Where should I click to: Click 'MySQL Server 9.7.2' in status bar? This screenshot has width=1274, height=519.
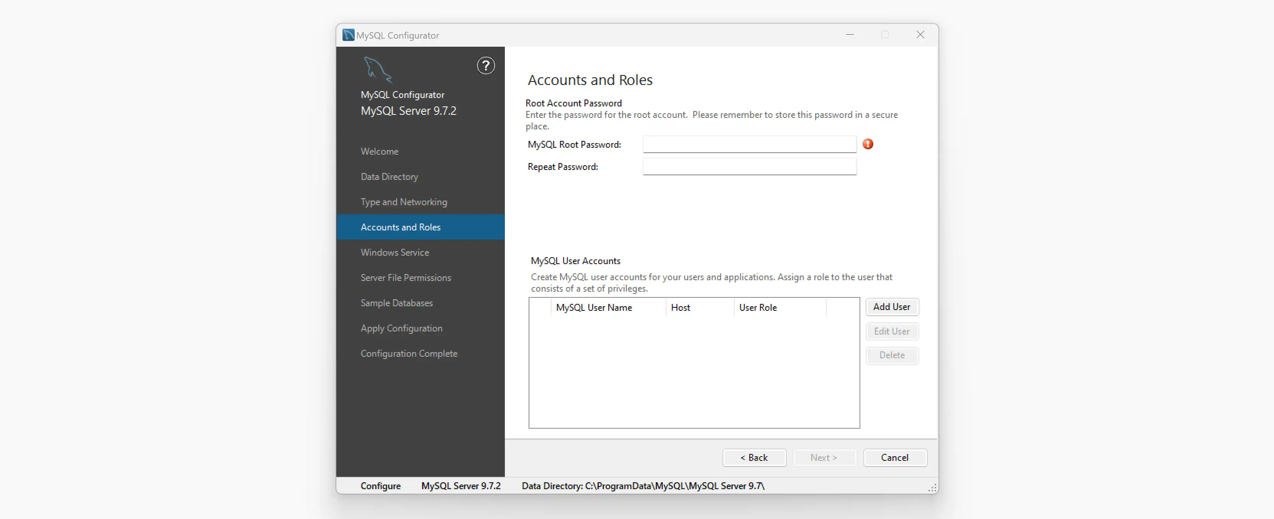[x=461, y=486]
